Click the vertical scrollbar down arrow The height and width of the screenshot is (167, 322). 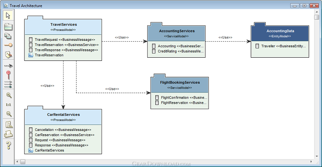[317, 156]
